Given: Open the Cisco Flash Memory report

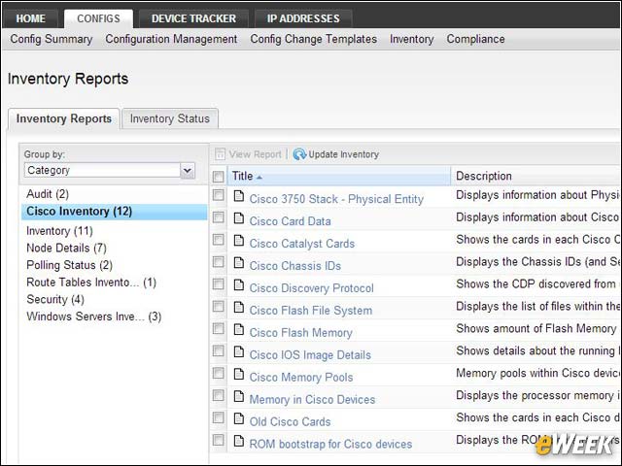Looking at the screenshot, I should [300, 332].
